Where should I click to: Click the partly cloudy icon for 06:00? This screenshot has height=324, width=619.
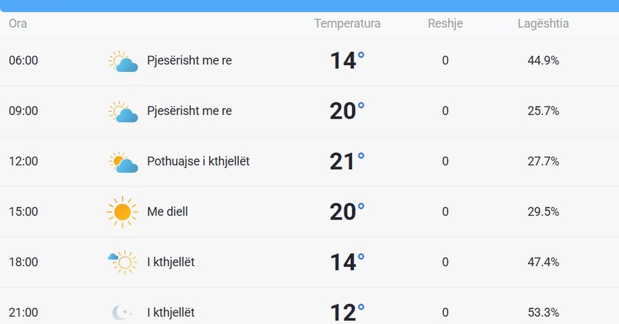click(122, 60)
